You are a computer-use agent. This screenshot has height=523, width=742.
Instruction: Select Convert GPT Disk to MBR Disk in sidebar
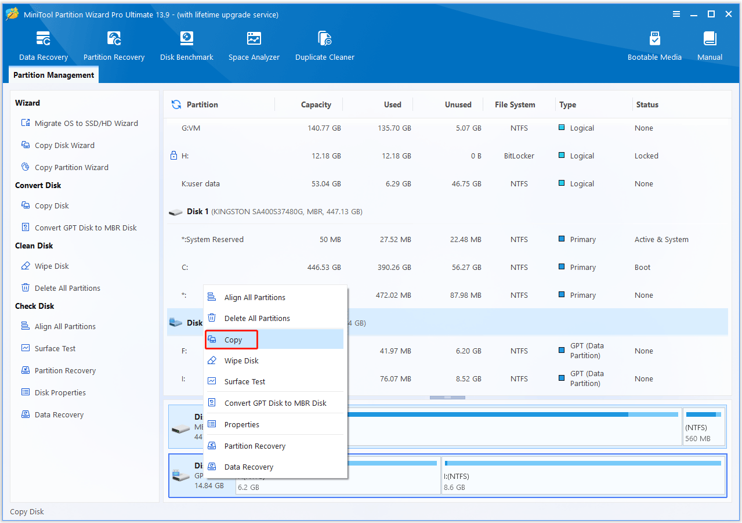point(79,228)
